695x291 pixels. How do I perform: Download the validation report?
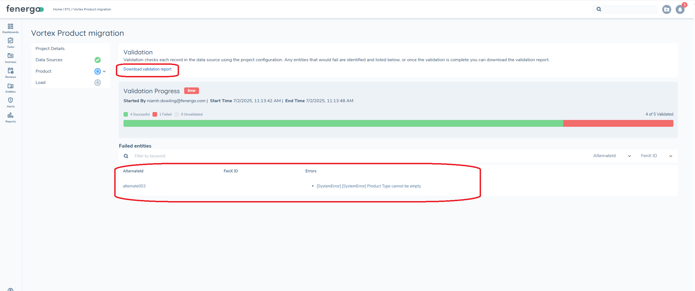click(x=148, y=69)
